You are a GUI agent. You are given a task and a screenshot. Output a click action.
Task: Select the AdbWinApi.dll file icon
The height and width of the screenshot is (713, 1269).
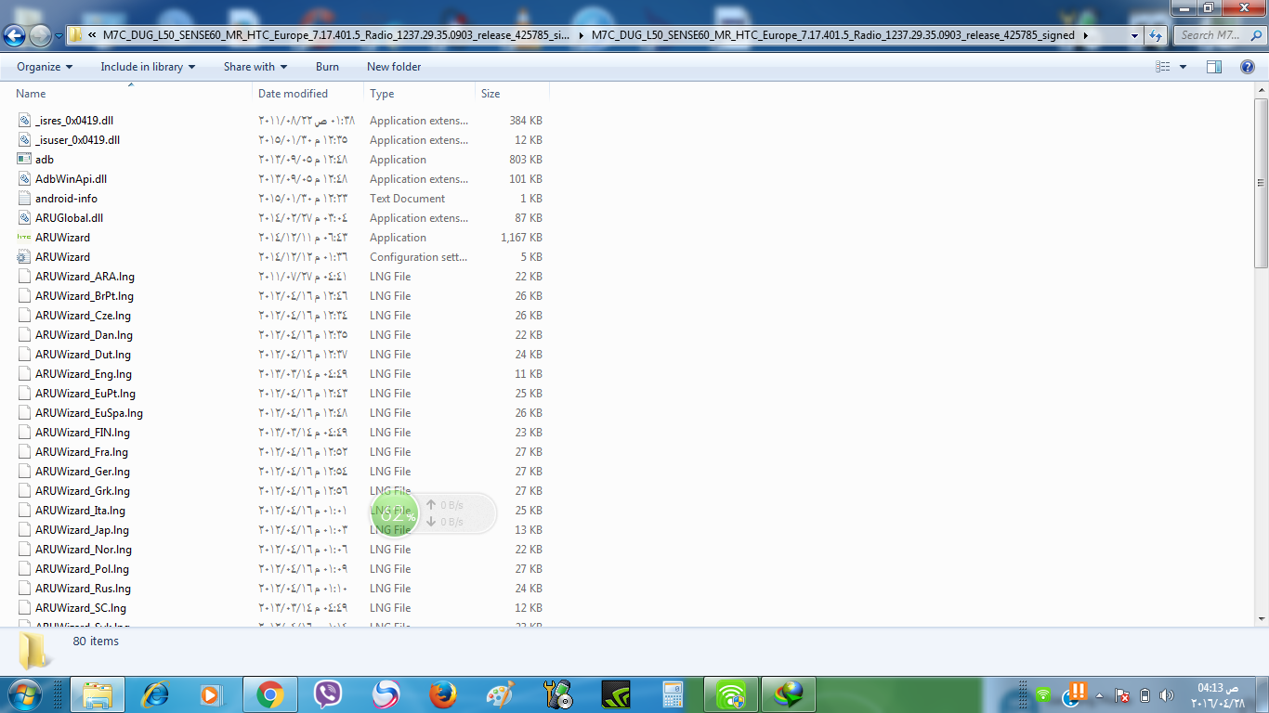25,179
